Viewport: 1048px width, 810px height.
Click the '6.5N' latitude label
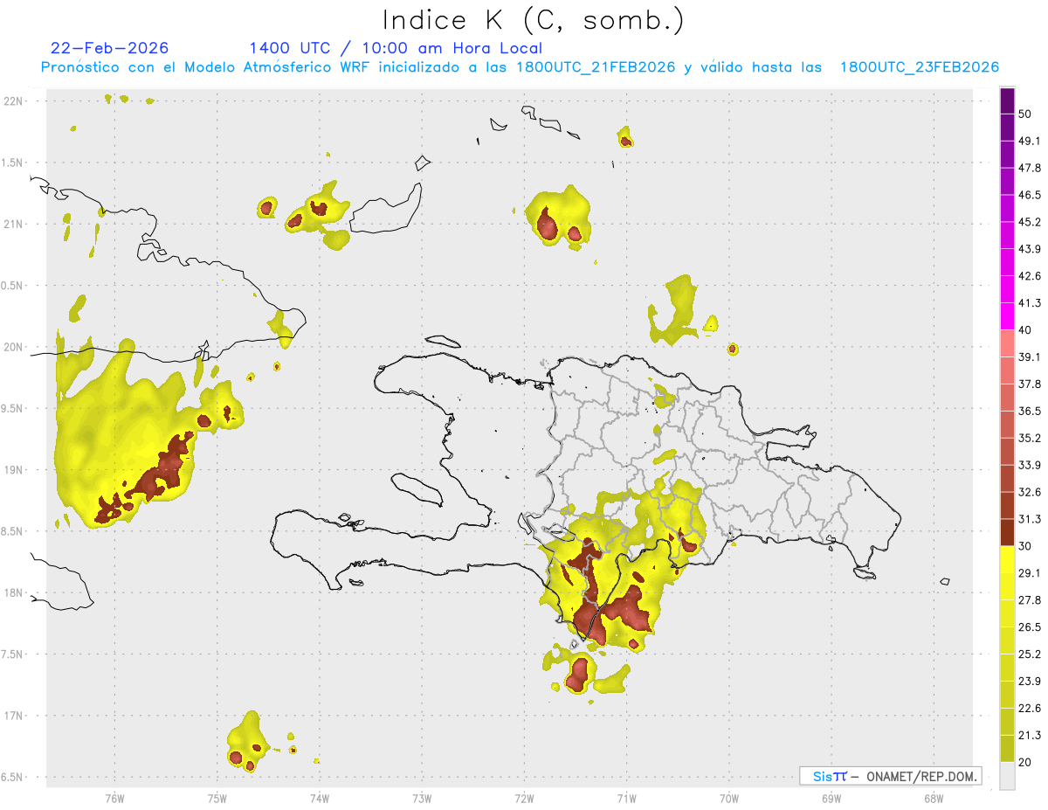[12, 777]
